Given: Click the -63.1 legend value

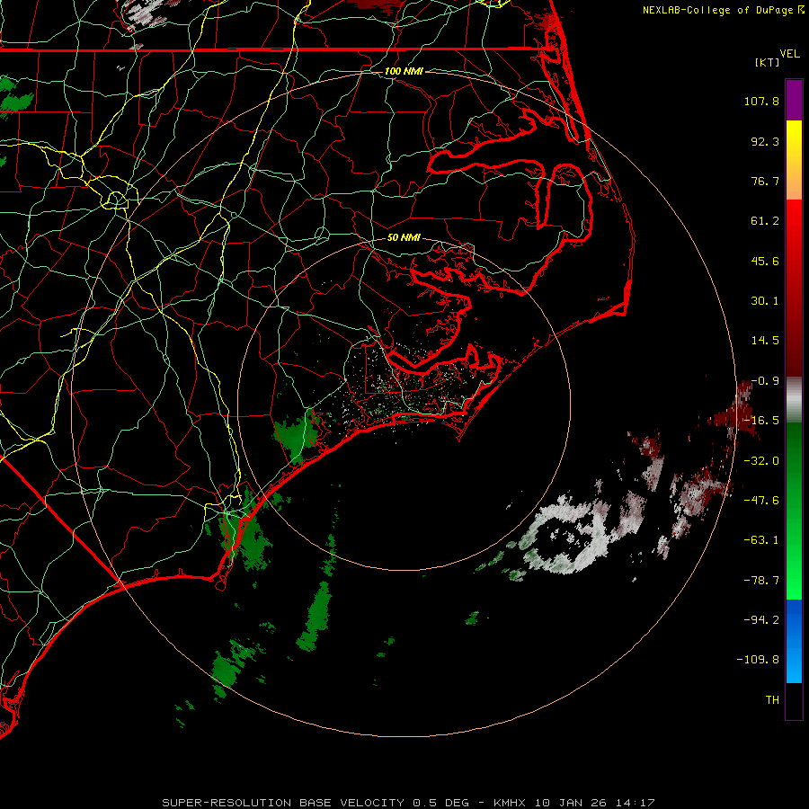Looking at the screenshot, I should (761, 540).
